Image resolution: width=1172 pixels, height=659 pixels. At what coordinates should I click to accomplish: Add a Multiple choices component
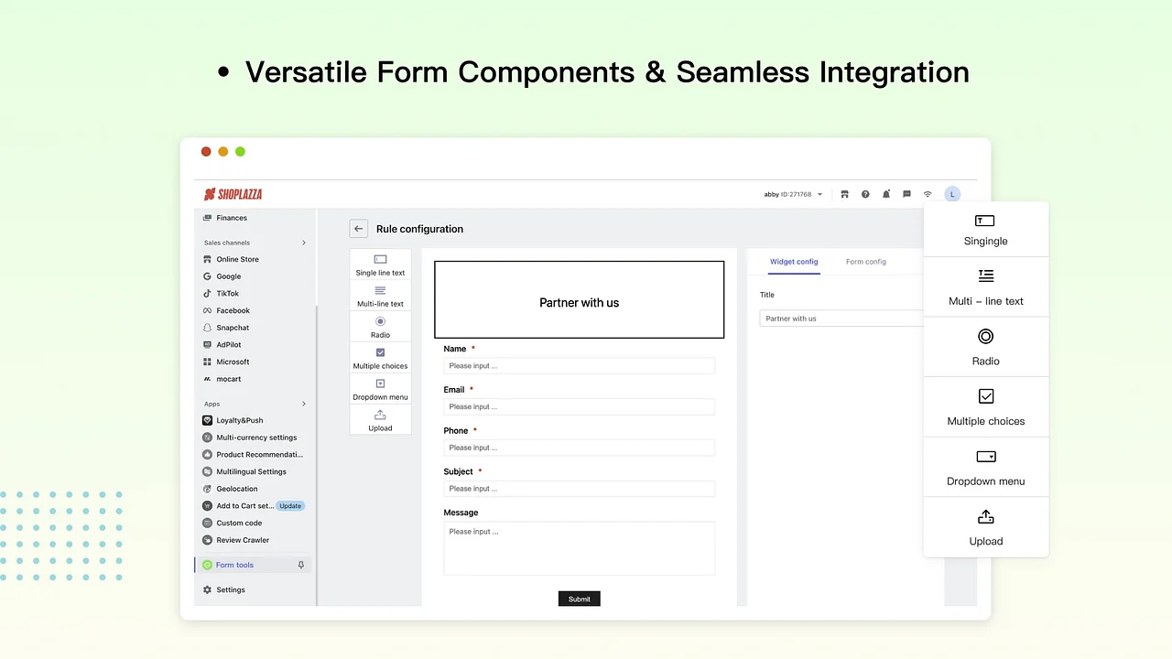[x=380, y=358]
